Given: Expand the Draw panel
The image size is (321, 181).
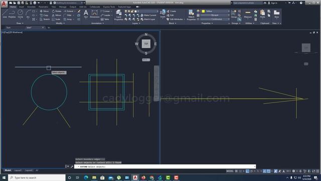Looking at the screenshot, I should 20,23.
